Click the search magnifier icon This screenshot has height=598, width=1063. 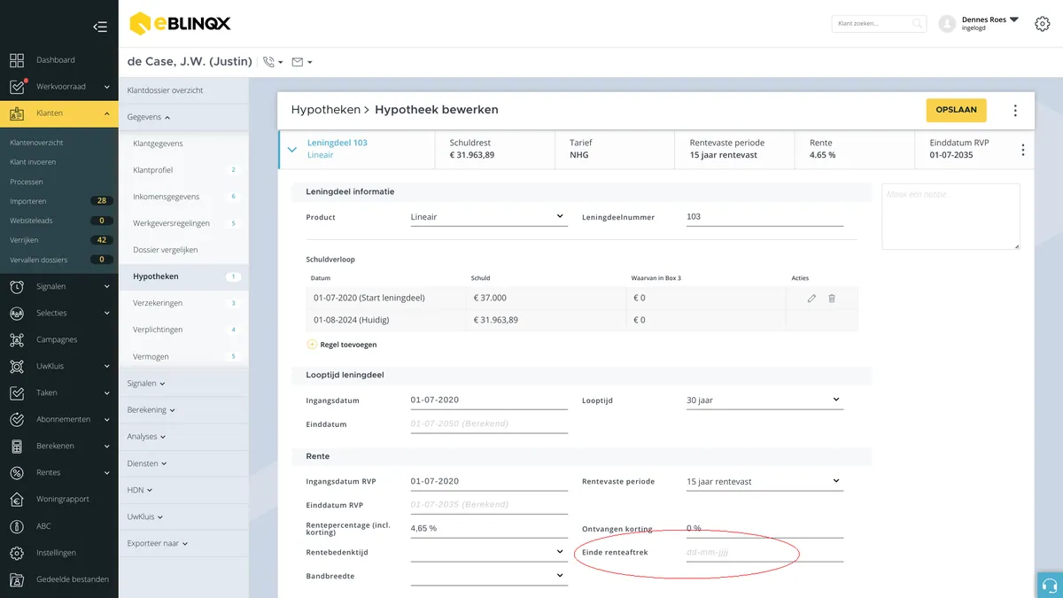coord(918,24)
